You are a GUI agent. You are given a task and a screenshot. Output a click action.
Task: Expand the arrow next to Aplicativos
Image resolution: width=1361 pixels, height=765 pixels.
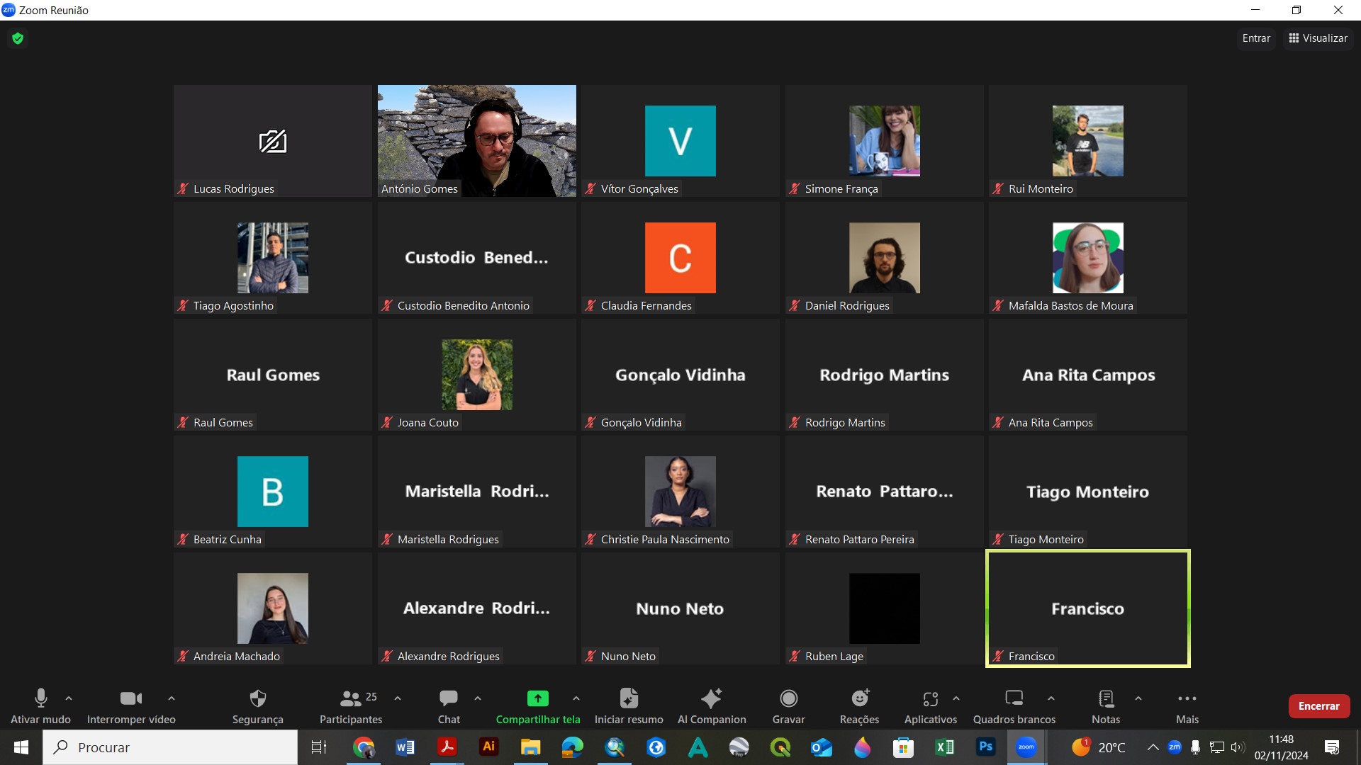[956, 698]
